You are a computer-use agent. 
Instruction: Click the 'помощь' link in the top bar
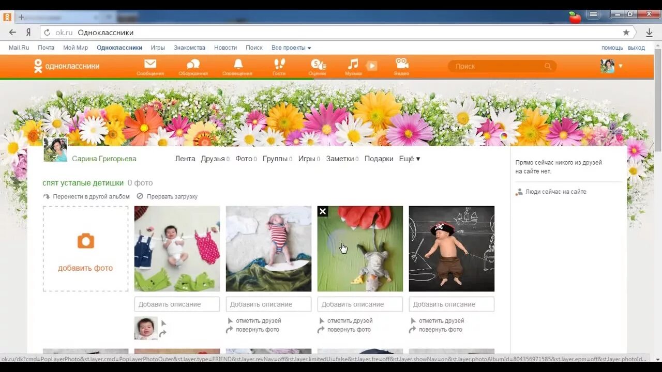[612, 48]
